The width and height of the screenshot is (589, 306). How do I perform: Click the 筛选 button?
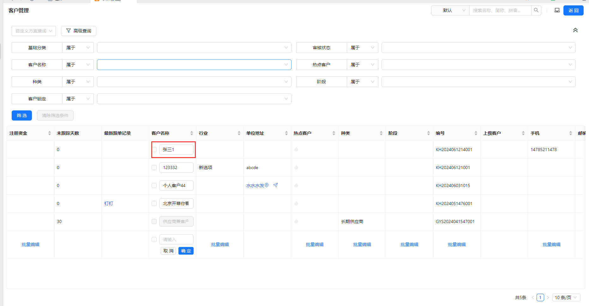point(22,115)
